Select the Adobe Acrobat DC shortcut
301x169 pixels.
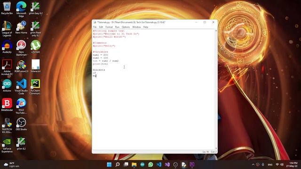(7, 68)
